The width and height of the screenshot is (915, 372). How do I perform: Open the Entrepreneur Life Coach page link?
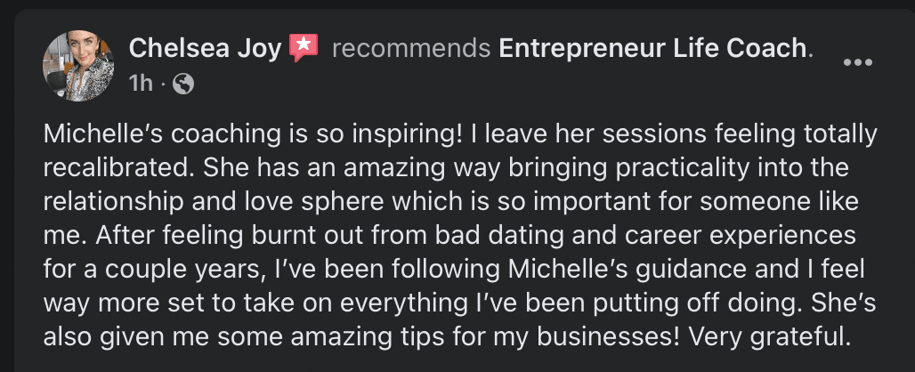click(653, 48)
